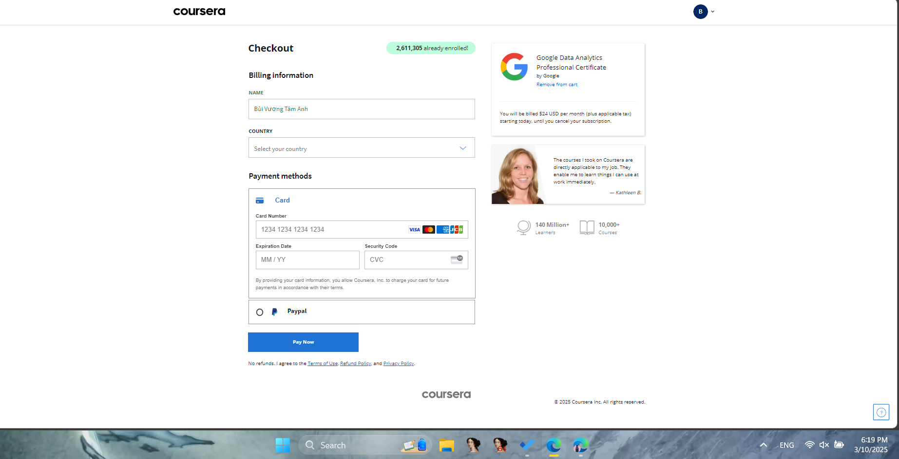Click the Windows Start button
899x459 pixels.
pos(283,445)
